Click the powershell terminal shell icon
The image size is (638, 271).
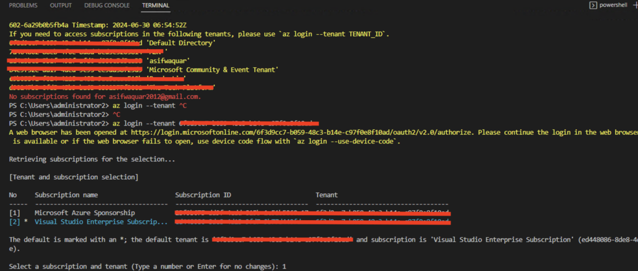pyautogui.click(x=593, y=5)
